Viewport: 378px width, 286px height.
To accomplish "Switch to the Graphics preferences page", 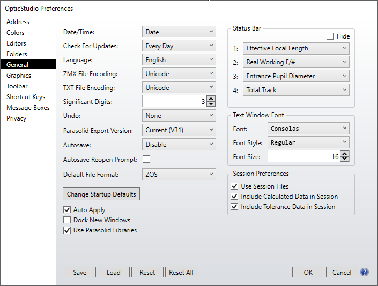I will [x=19, y=76].
